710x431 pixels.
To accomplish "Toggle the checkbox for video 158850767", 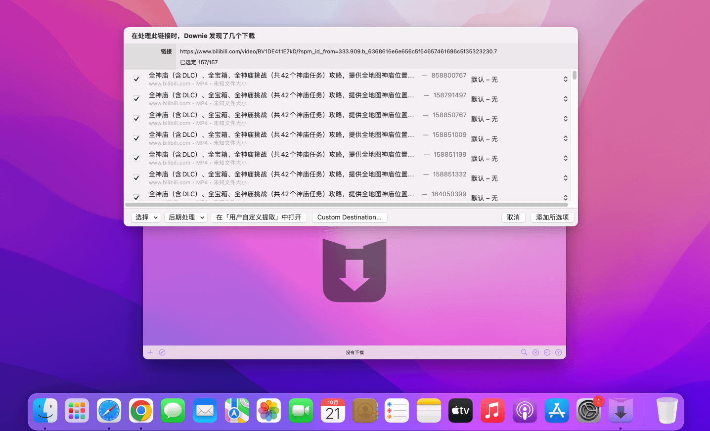I will pos(136,119).
